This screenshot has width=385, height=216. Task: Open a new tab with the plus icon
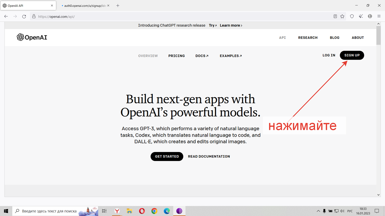click(118, 5)
